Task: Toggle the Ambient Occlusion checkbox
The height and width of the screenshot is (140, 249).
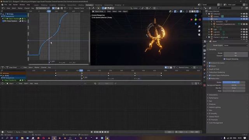Action: [210, 63]
